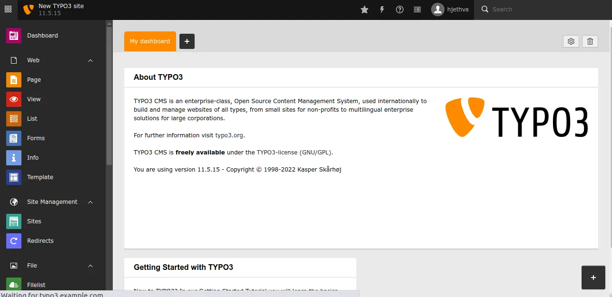Viewport: 612px width, 297px height.
Task: Click the version 11.5.15 text in top bar
Action: pos(49,13)
